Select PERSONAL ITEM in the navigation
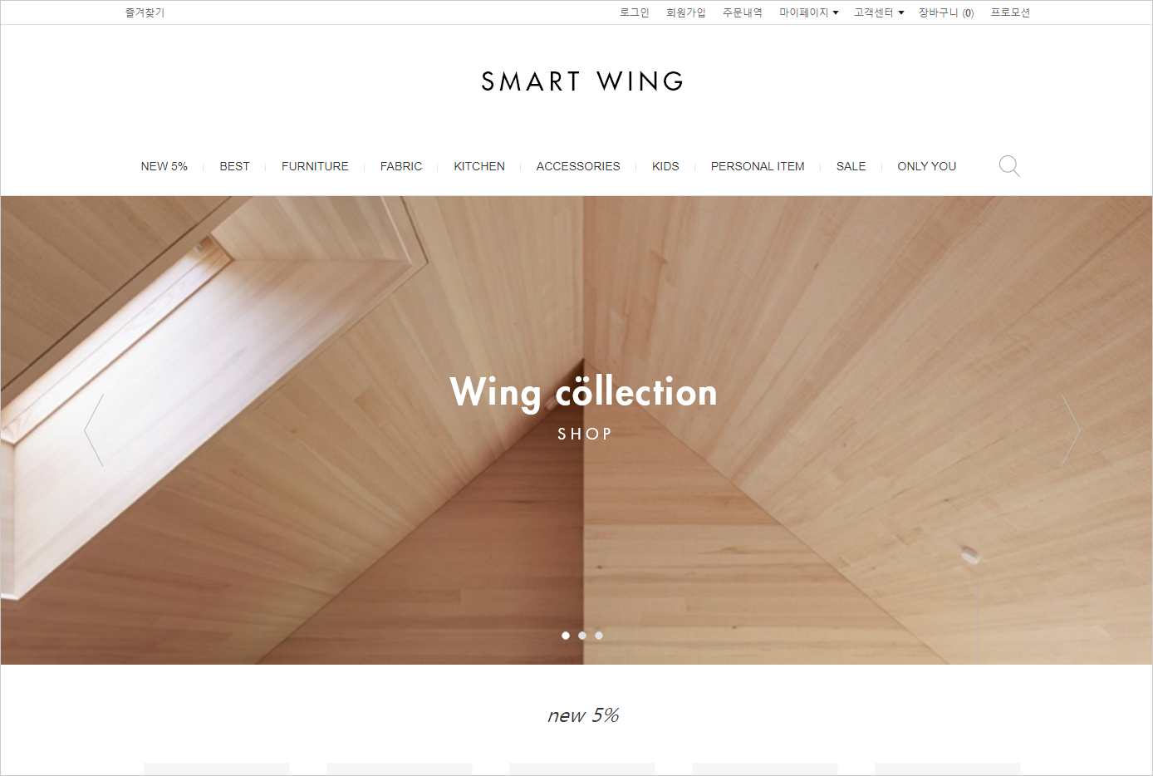The width and height of the screenshot is (1153, 776). pos(758,166)
